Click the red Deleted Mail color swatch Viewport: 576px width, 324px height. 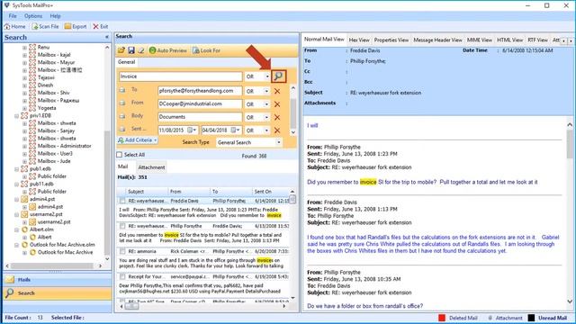442,318
